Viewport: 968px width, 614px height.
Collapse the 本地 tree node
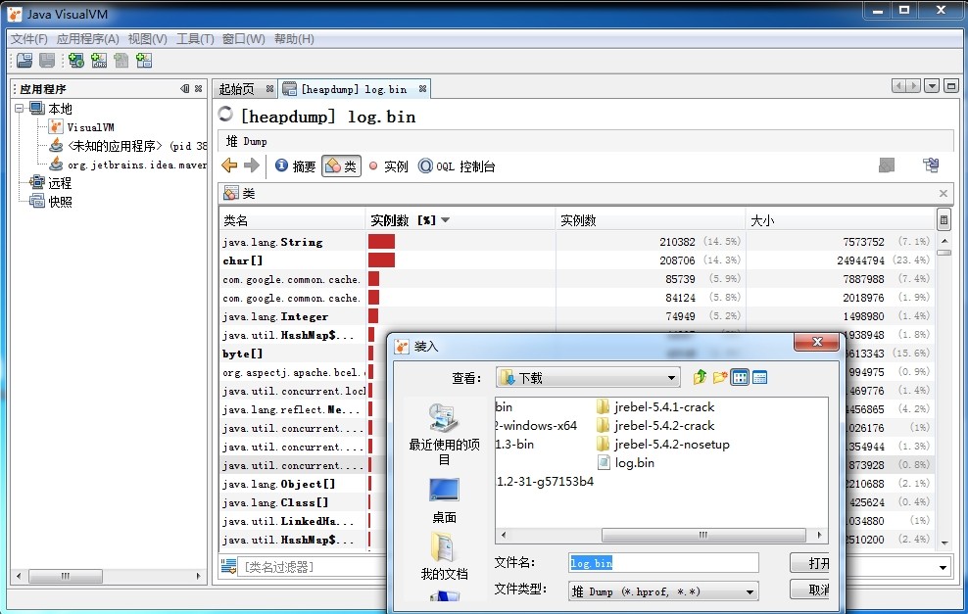[x=20, y=109]
